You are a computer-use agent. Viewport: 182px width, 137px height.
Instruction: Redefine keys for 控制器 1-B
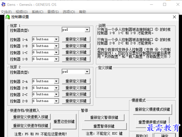76,46
